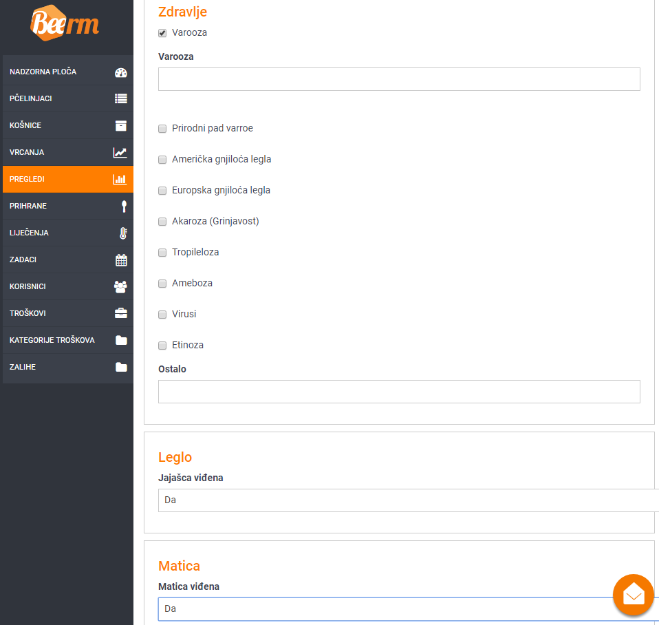This screenshot has height=625, width=659.
Task: Click the Korisnici users group icon
Action: [x=120, y=287]
